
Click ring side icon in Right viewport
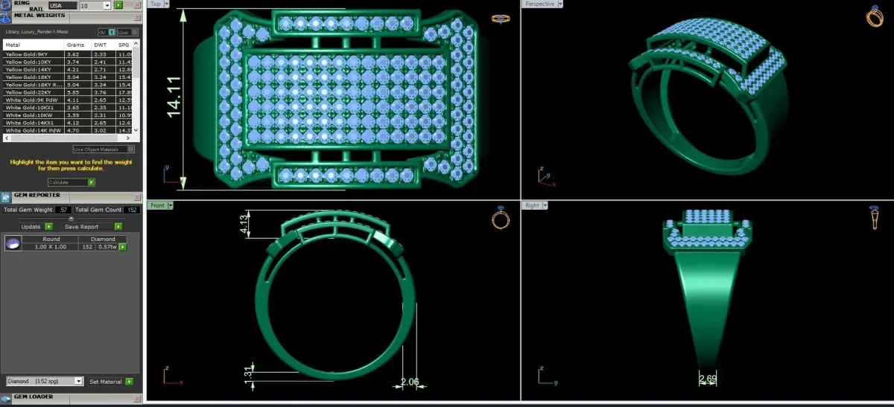[x=875, y=217]
